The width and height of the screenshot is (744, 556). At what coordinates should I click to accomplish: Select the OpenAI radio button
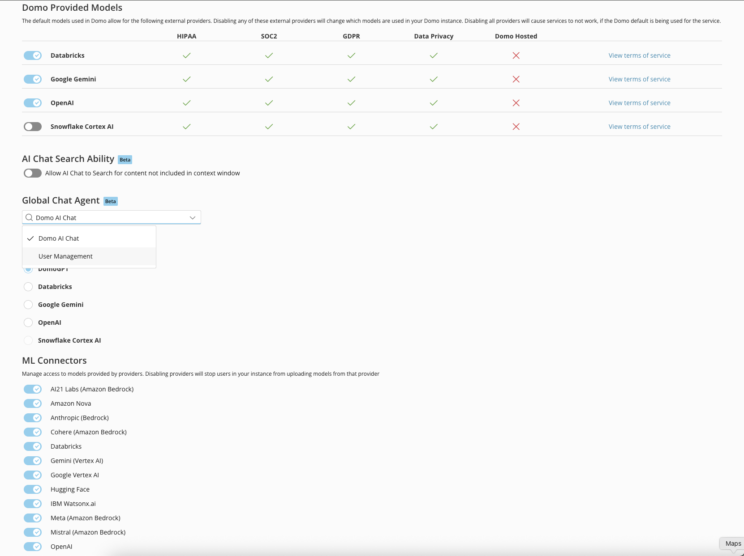28,323
